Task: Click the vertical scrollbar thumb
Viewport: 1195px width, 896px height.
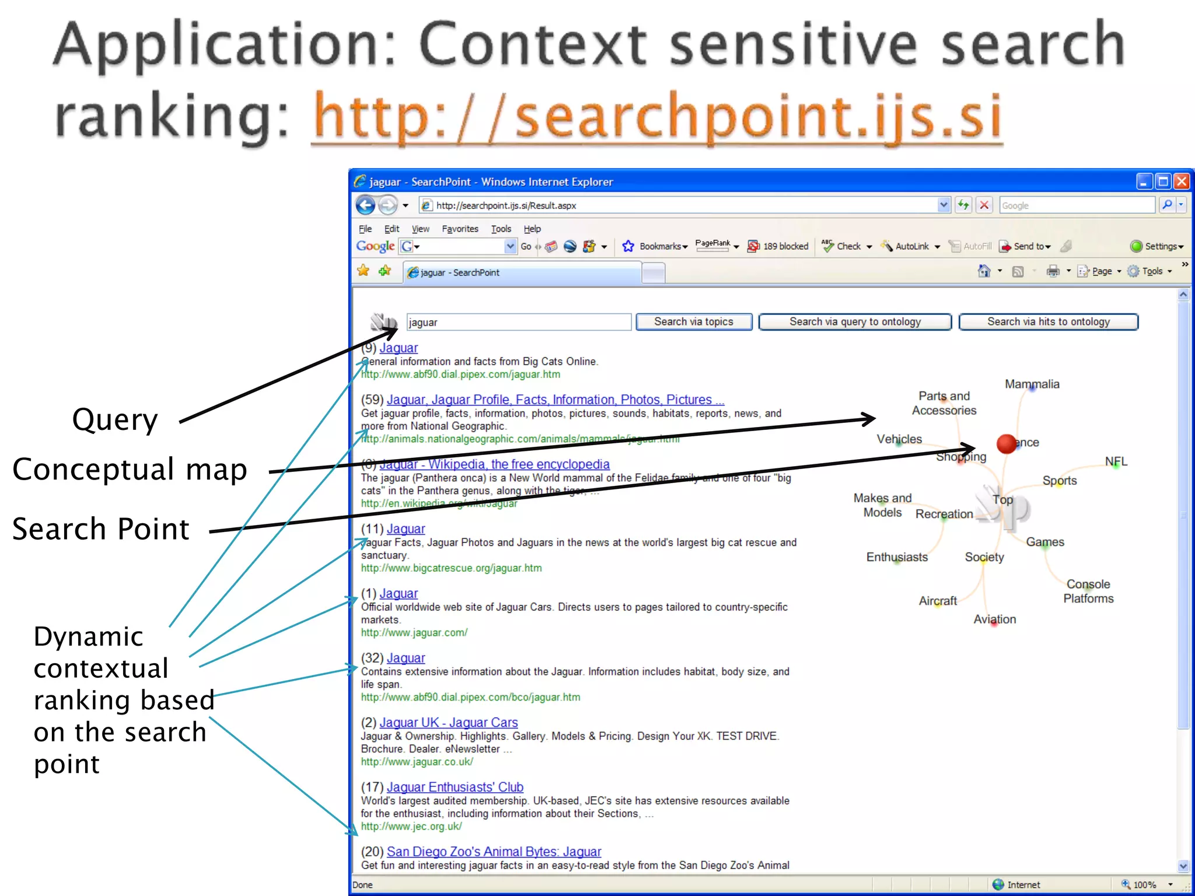Action: coord(1183,516)
